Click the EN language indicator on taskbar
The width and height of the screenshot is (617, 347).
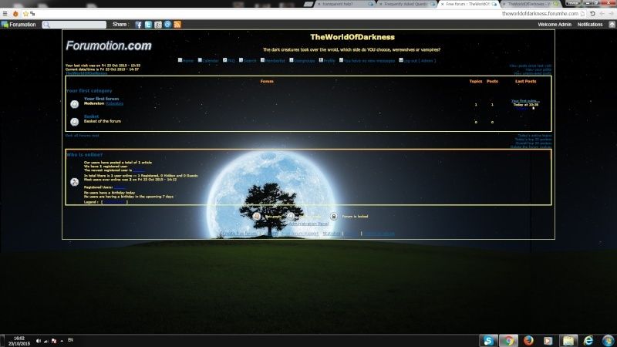click(70, 339)
